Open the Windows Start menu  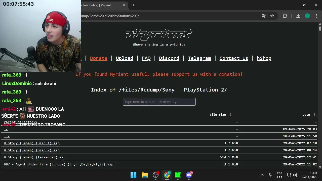[133, 175]
